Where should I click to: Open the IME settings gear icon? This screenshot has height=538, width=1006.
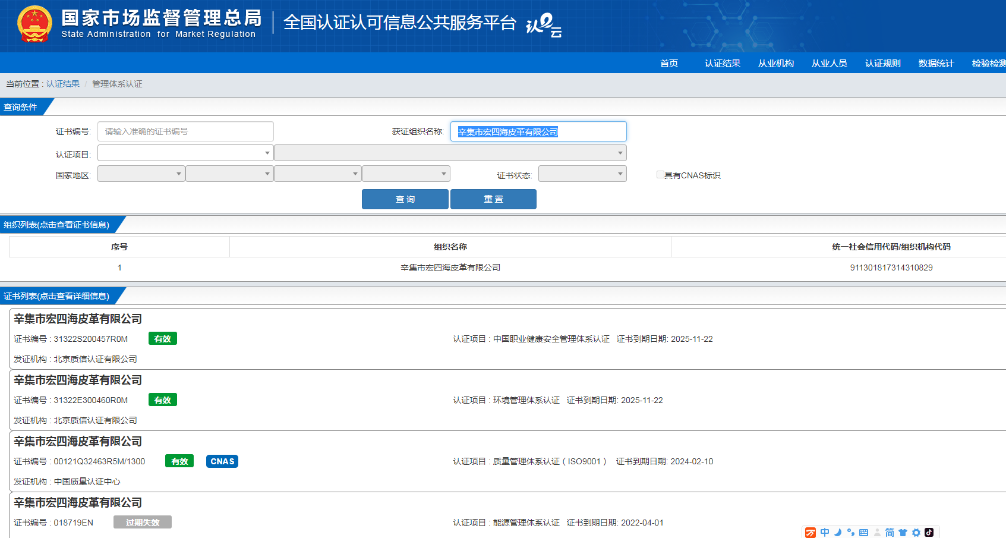[916, 533]
